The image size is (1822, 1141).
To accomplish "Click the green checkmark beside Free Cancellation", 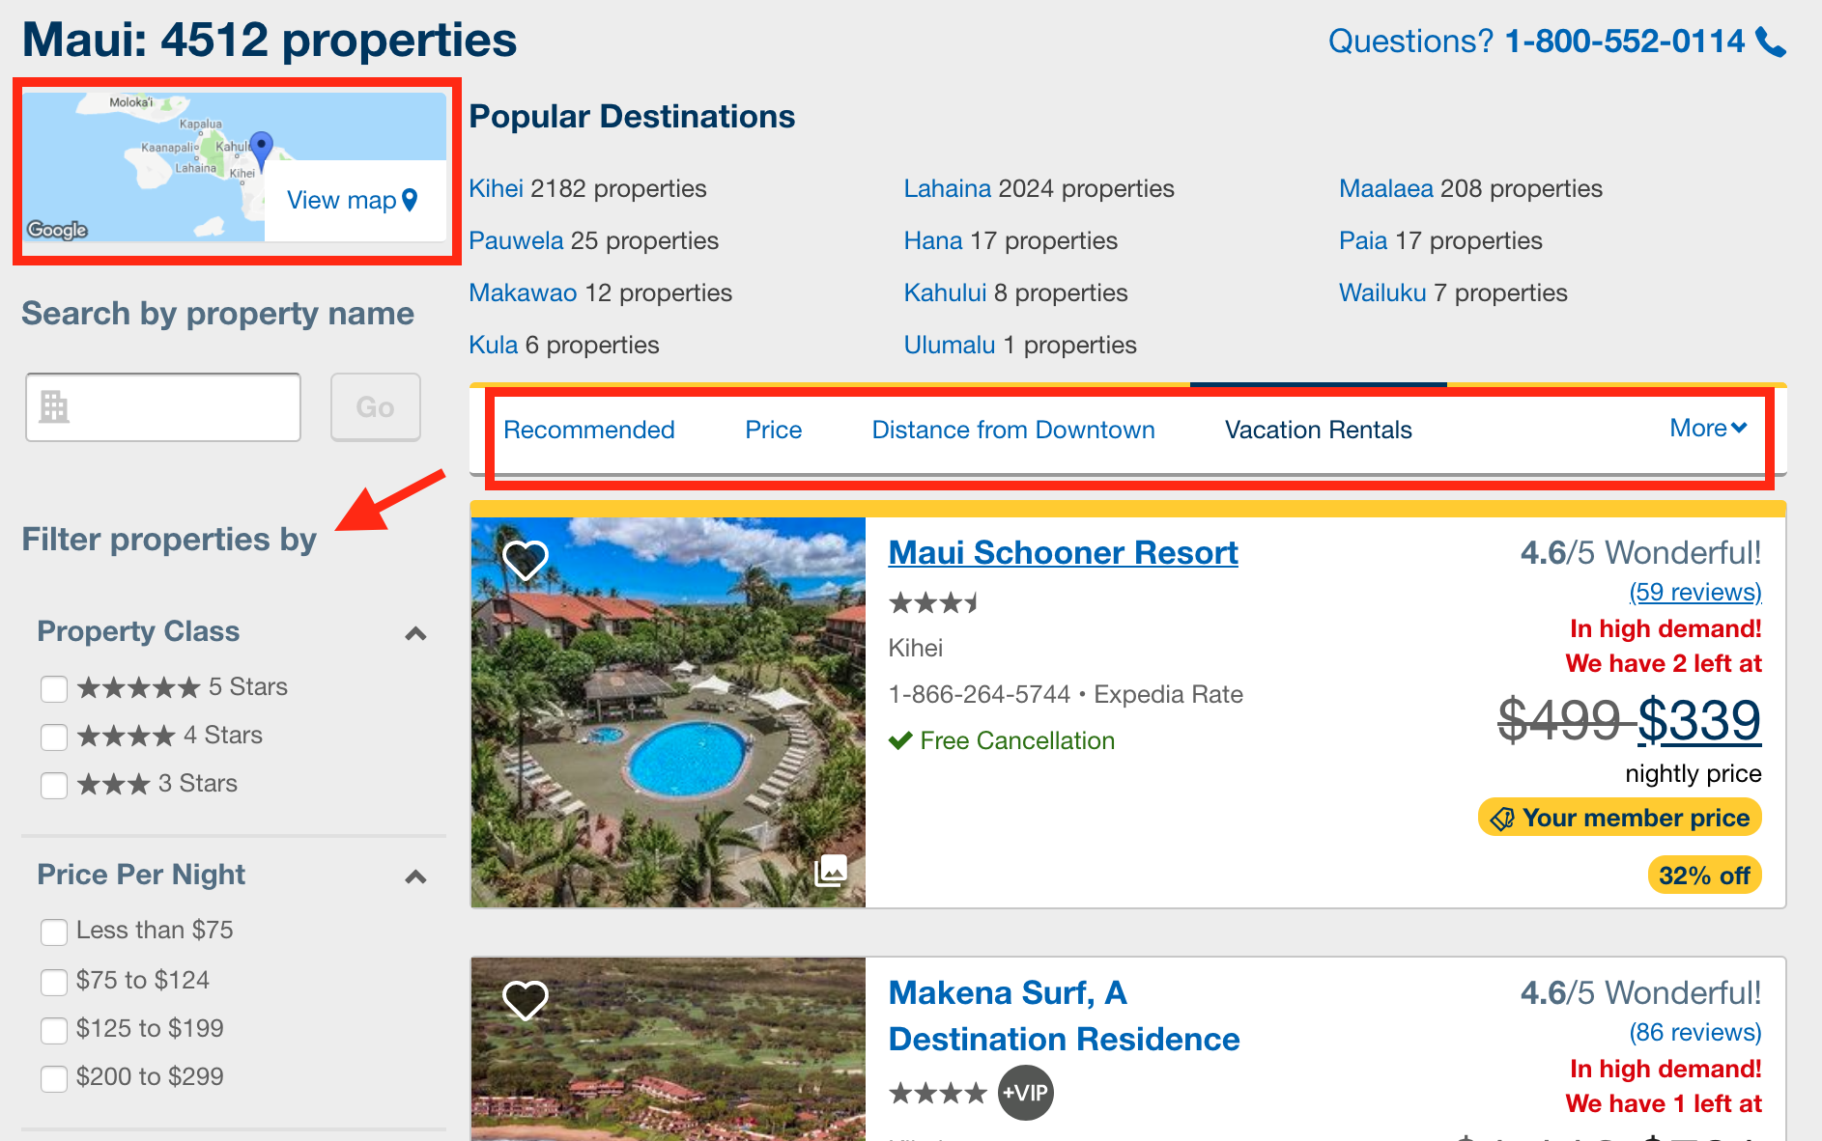I will tap(900, 740).
